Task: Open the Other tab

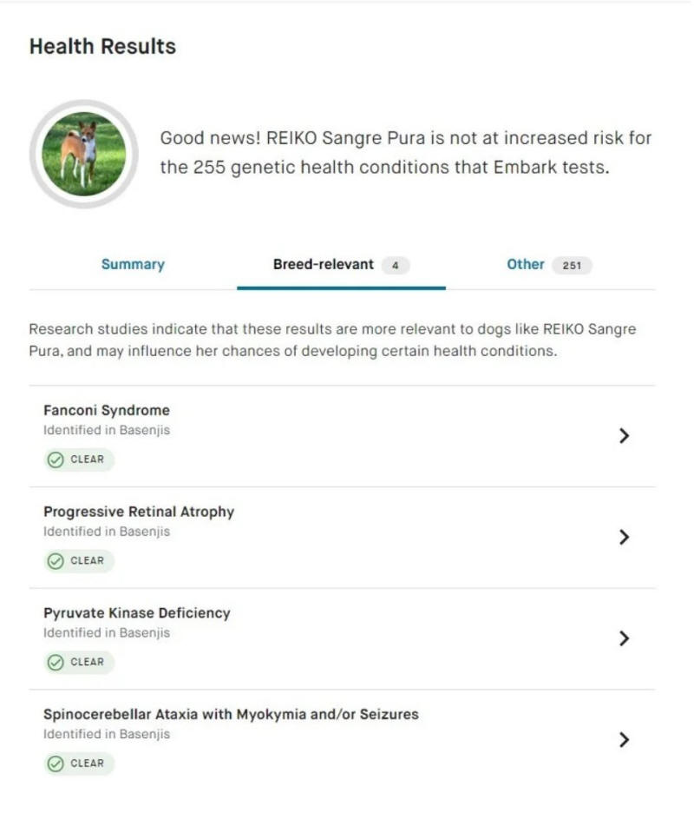Action: [526, 265]
